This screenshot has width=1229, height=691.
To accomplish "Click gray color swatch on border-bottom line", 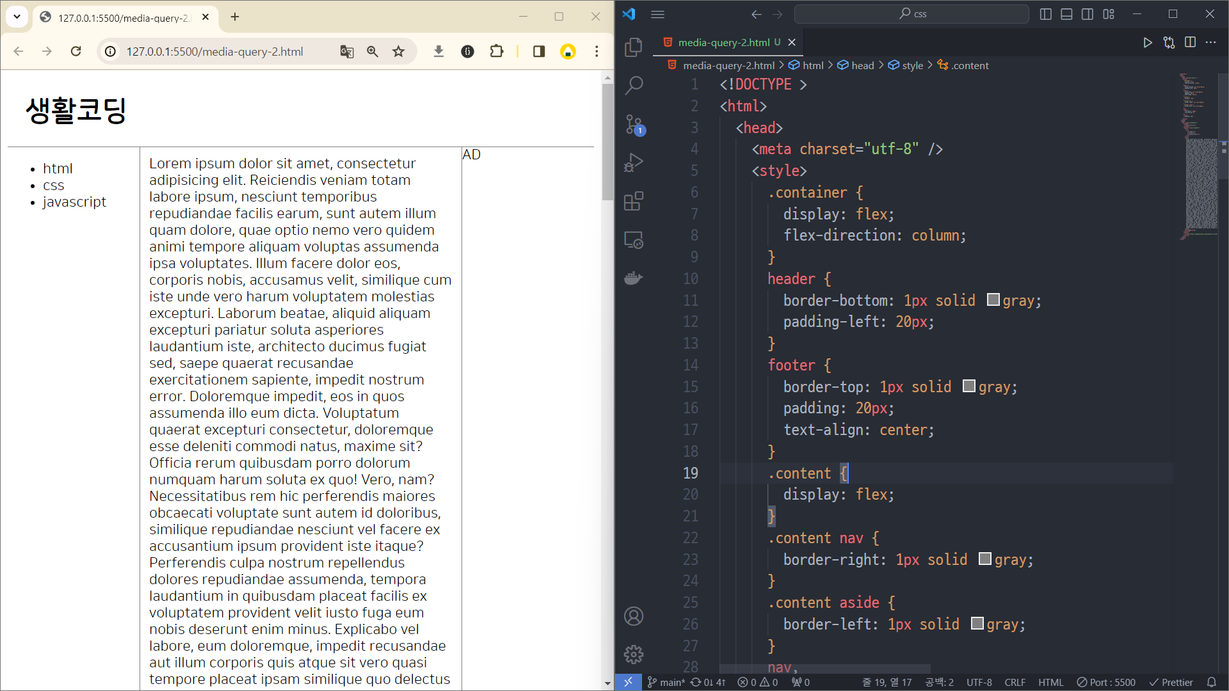I will tap(993, 299).
